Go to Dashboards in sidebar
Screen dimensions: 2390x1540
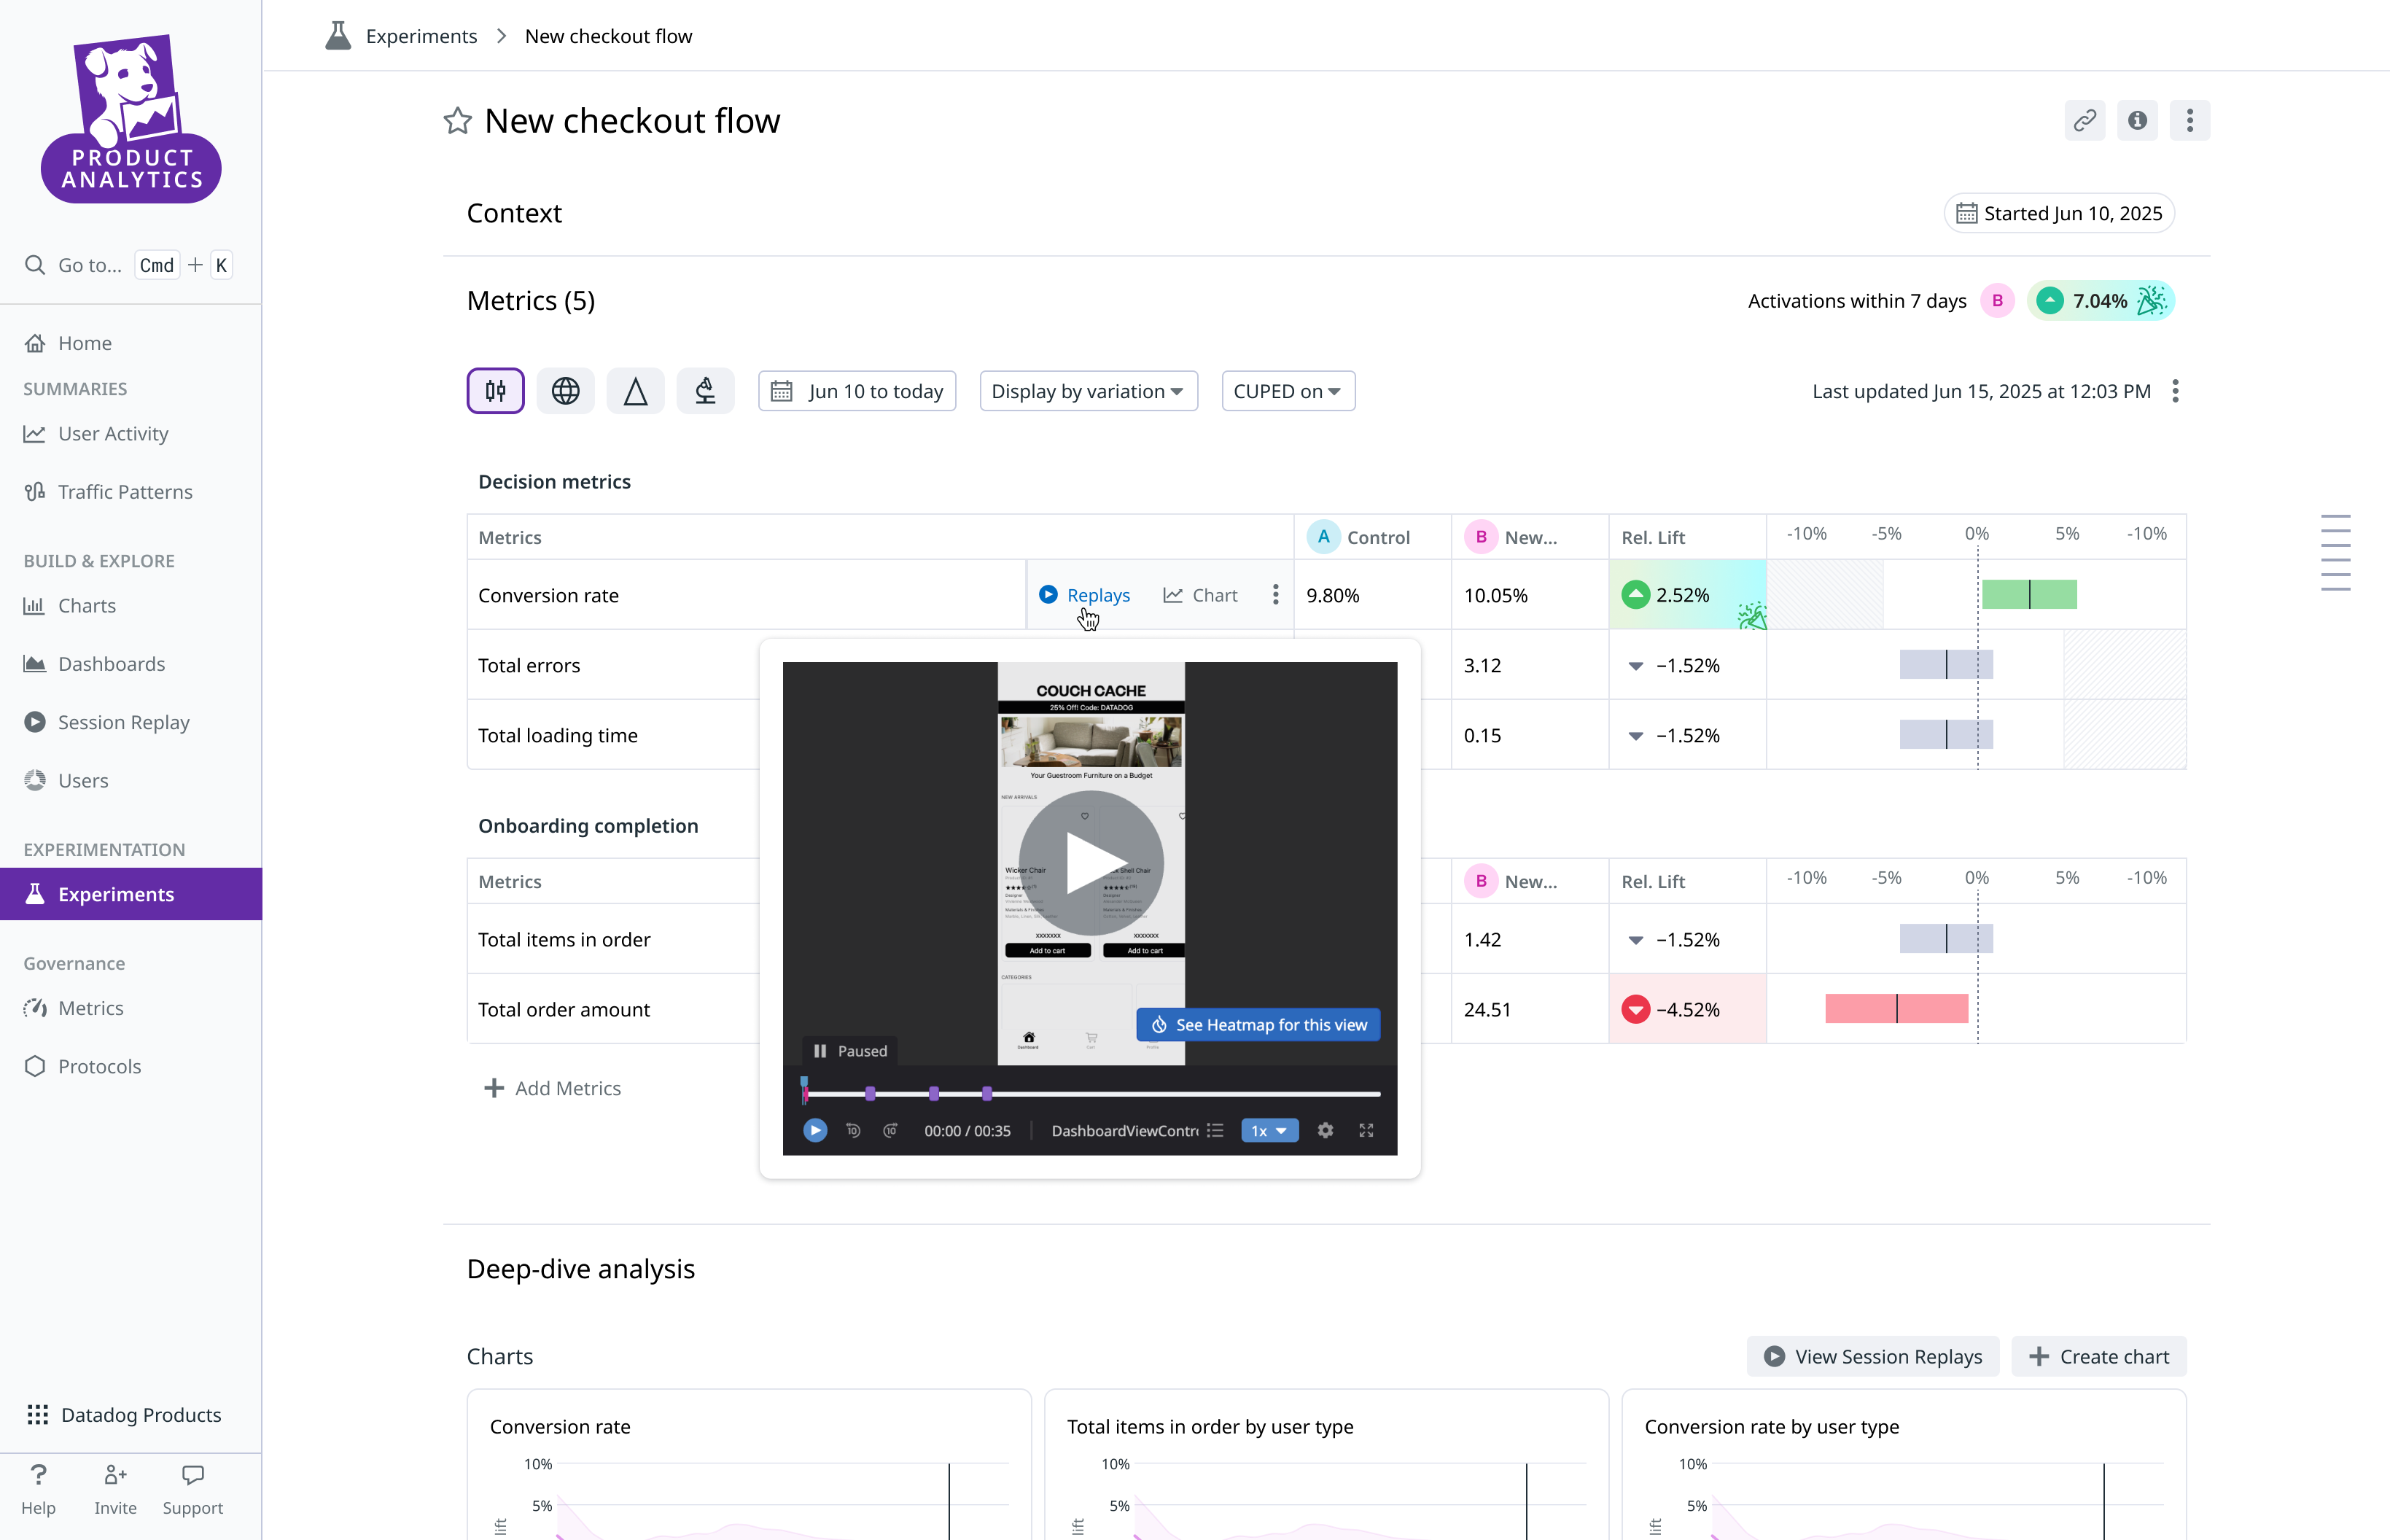tap(111, 664)
